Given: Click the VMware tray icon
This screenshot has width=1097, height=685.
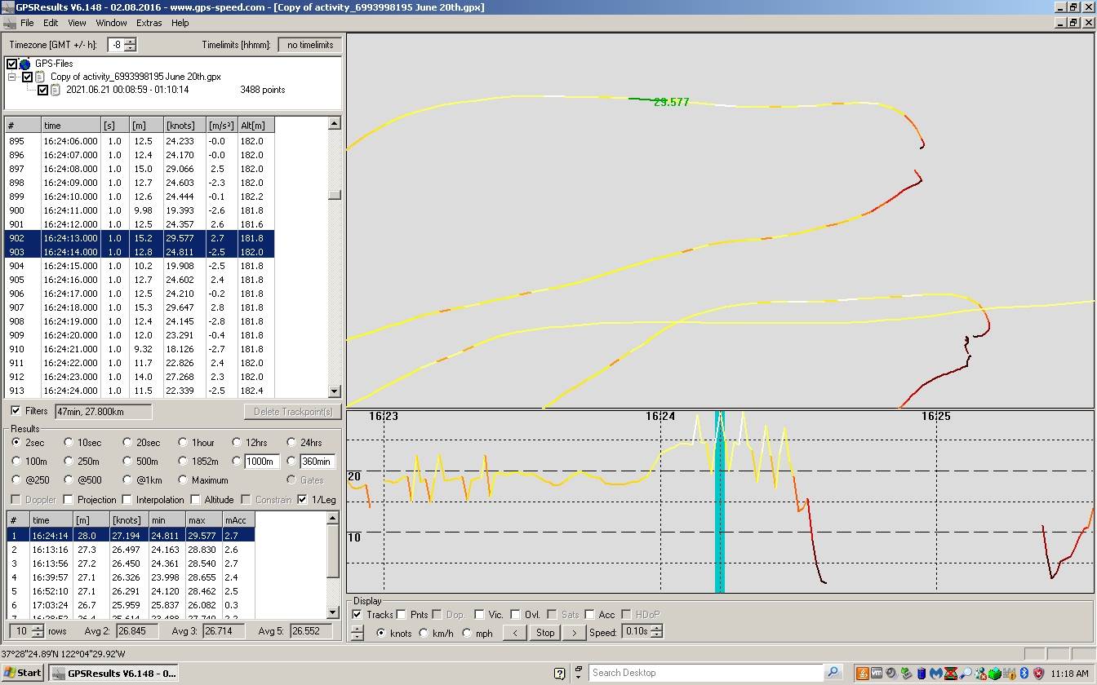Looking at the screenshot, I should (x=876, y=673).
